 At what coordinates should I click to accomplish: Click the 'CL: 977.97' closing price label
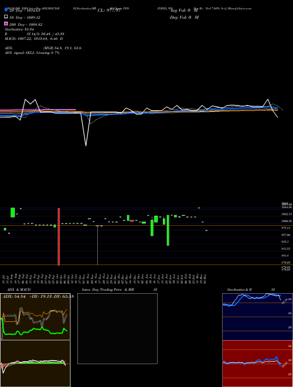109,11
